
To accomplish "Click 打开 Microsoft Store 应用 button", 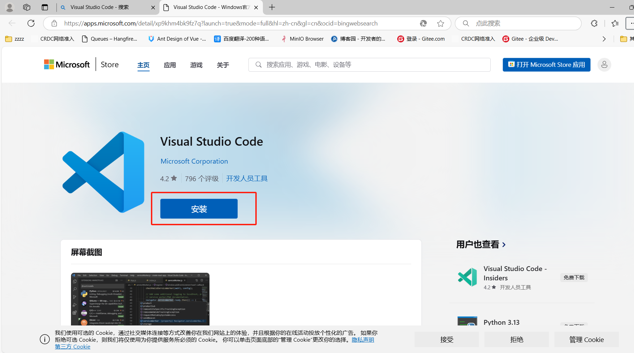I will pos(546,65).
